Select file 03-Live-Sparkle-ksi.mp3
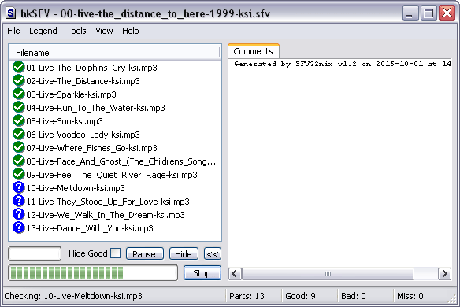Image resolution: width=460 pixels, height=307 pixels. click(x=72, y=94)
